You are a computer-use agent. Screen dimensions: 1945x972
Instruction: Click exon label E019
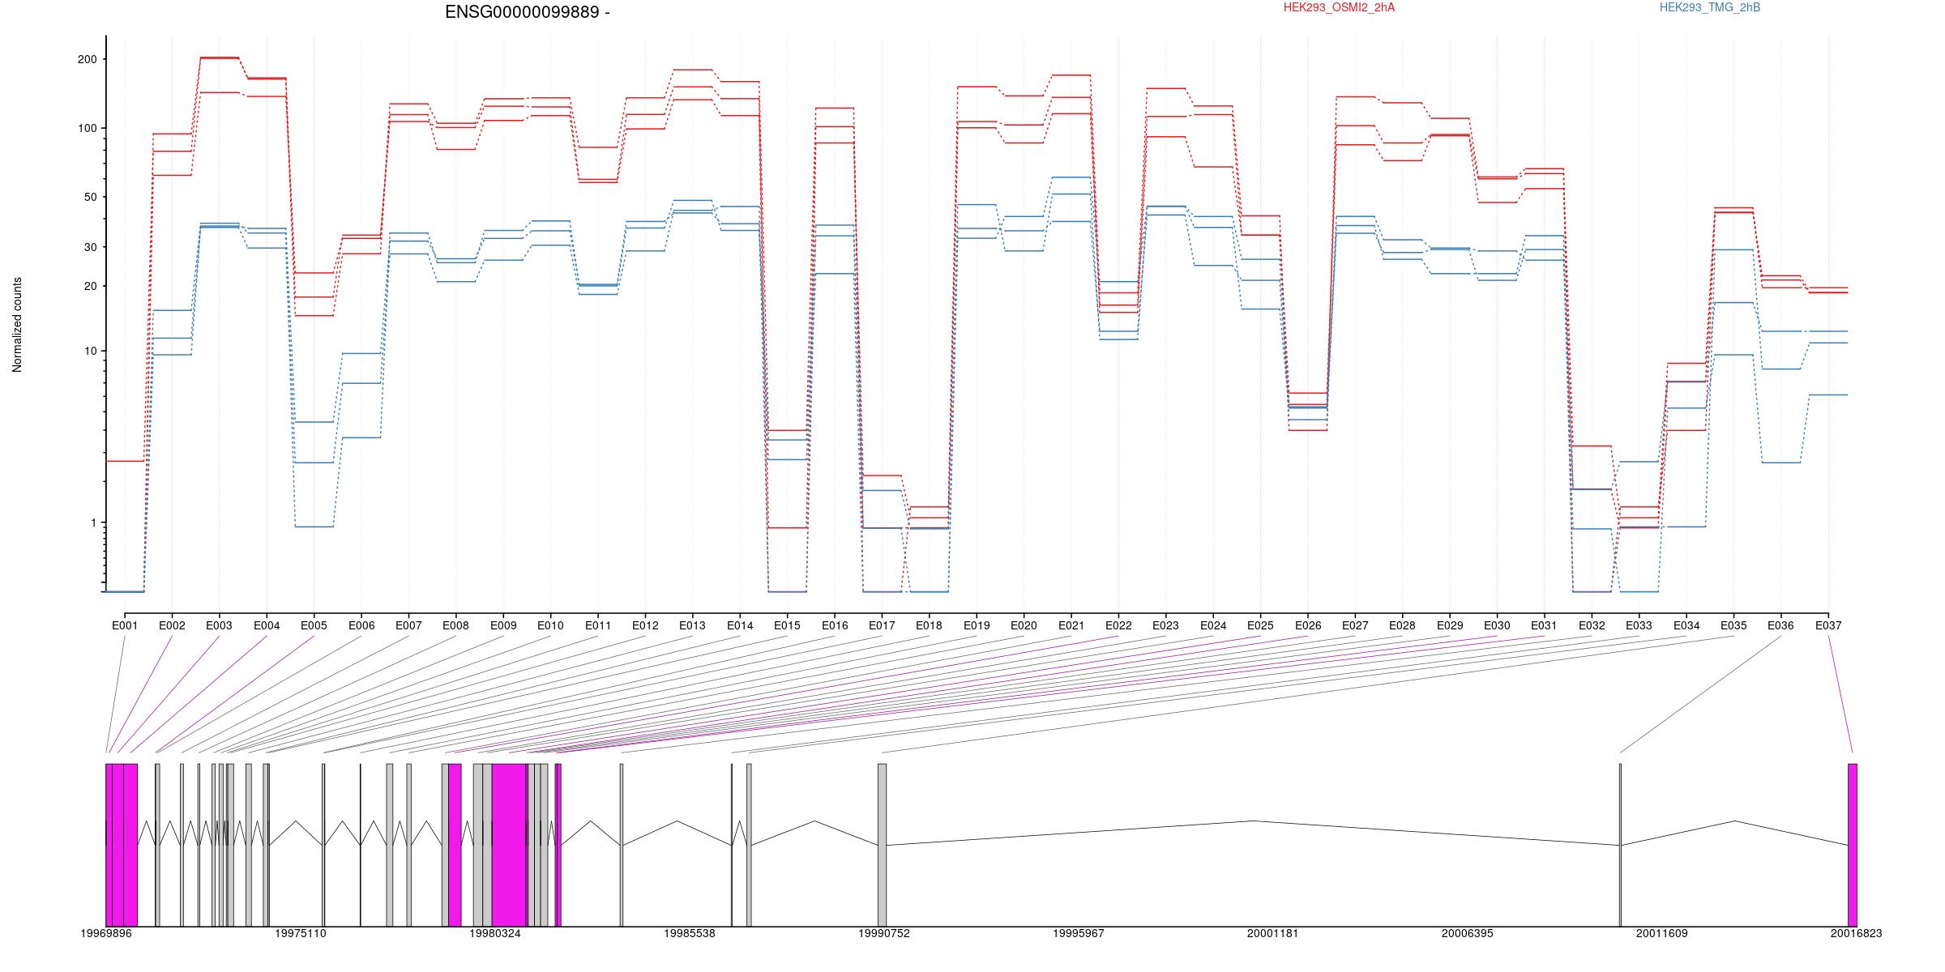coord(977,625)
